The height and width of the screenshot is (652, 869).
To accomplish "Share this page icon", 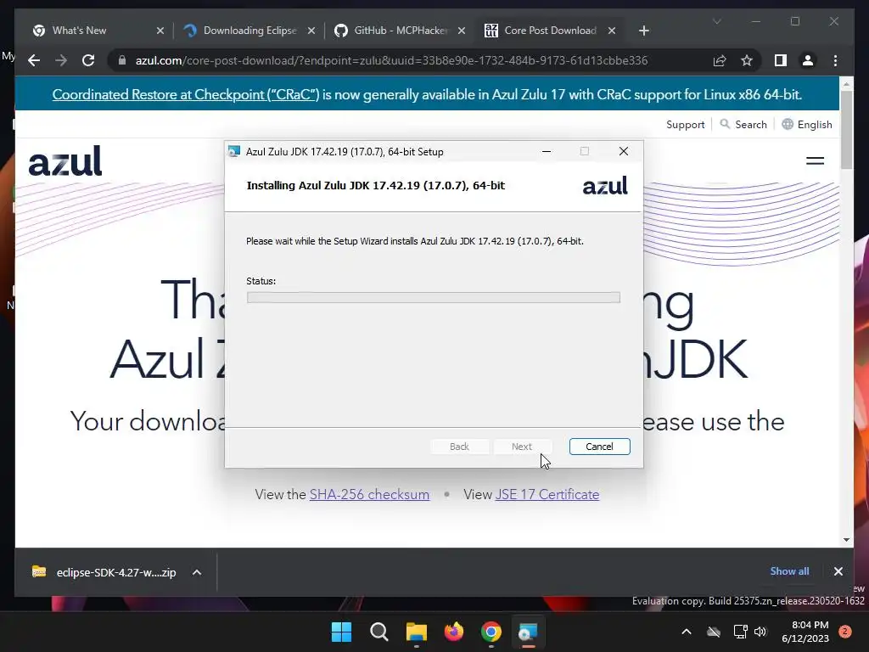I will point(720,60).
